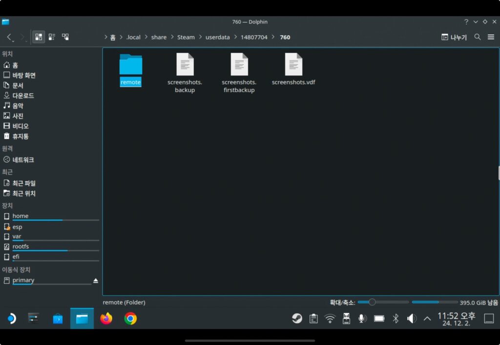Open 음악 in sidebar
The height and width of the screenshot is (345, 500).
coord(51,106)
